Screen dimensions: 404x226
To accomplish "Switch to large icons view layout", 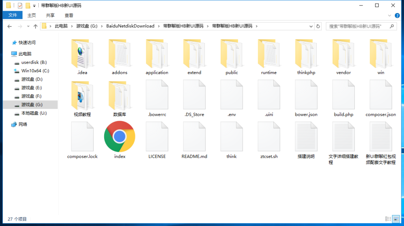I will coord(396,219).
